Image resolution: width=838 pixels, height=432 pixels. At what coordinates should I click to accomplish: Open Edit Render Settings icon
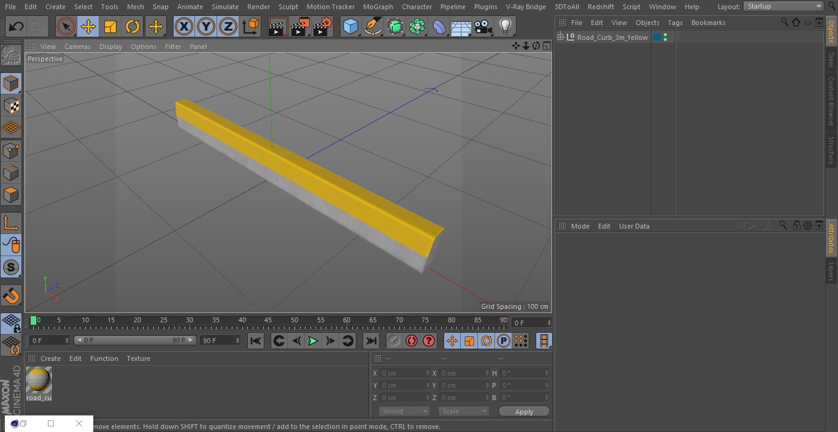coord(323,27)
